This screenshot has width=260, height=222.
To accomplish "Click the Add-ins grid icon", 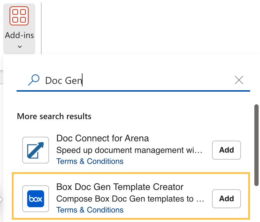I will tap(19, 16).
